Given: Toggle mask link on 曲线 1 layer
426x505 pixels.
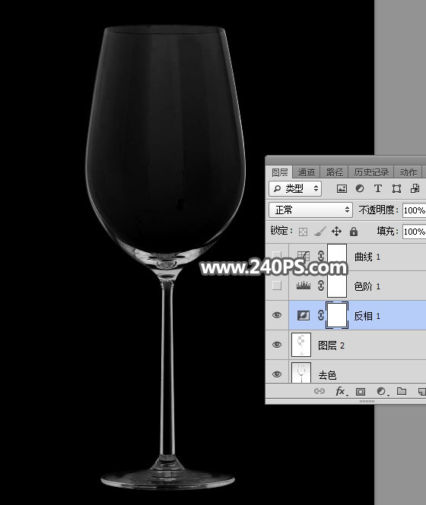Looking at the screenshot, I should point(320,256).
